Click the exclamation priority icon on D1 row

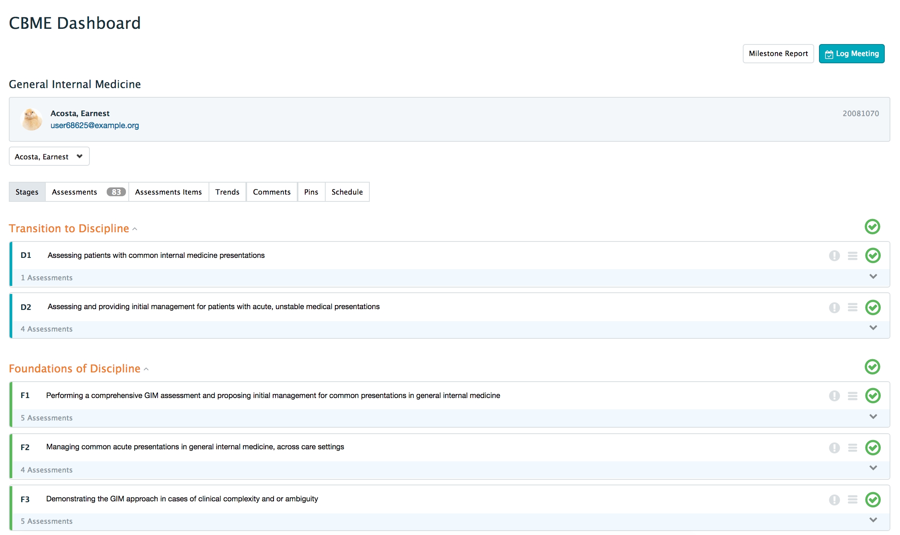tap(834, 255)
